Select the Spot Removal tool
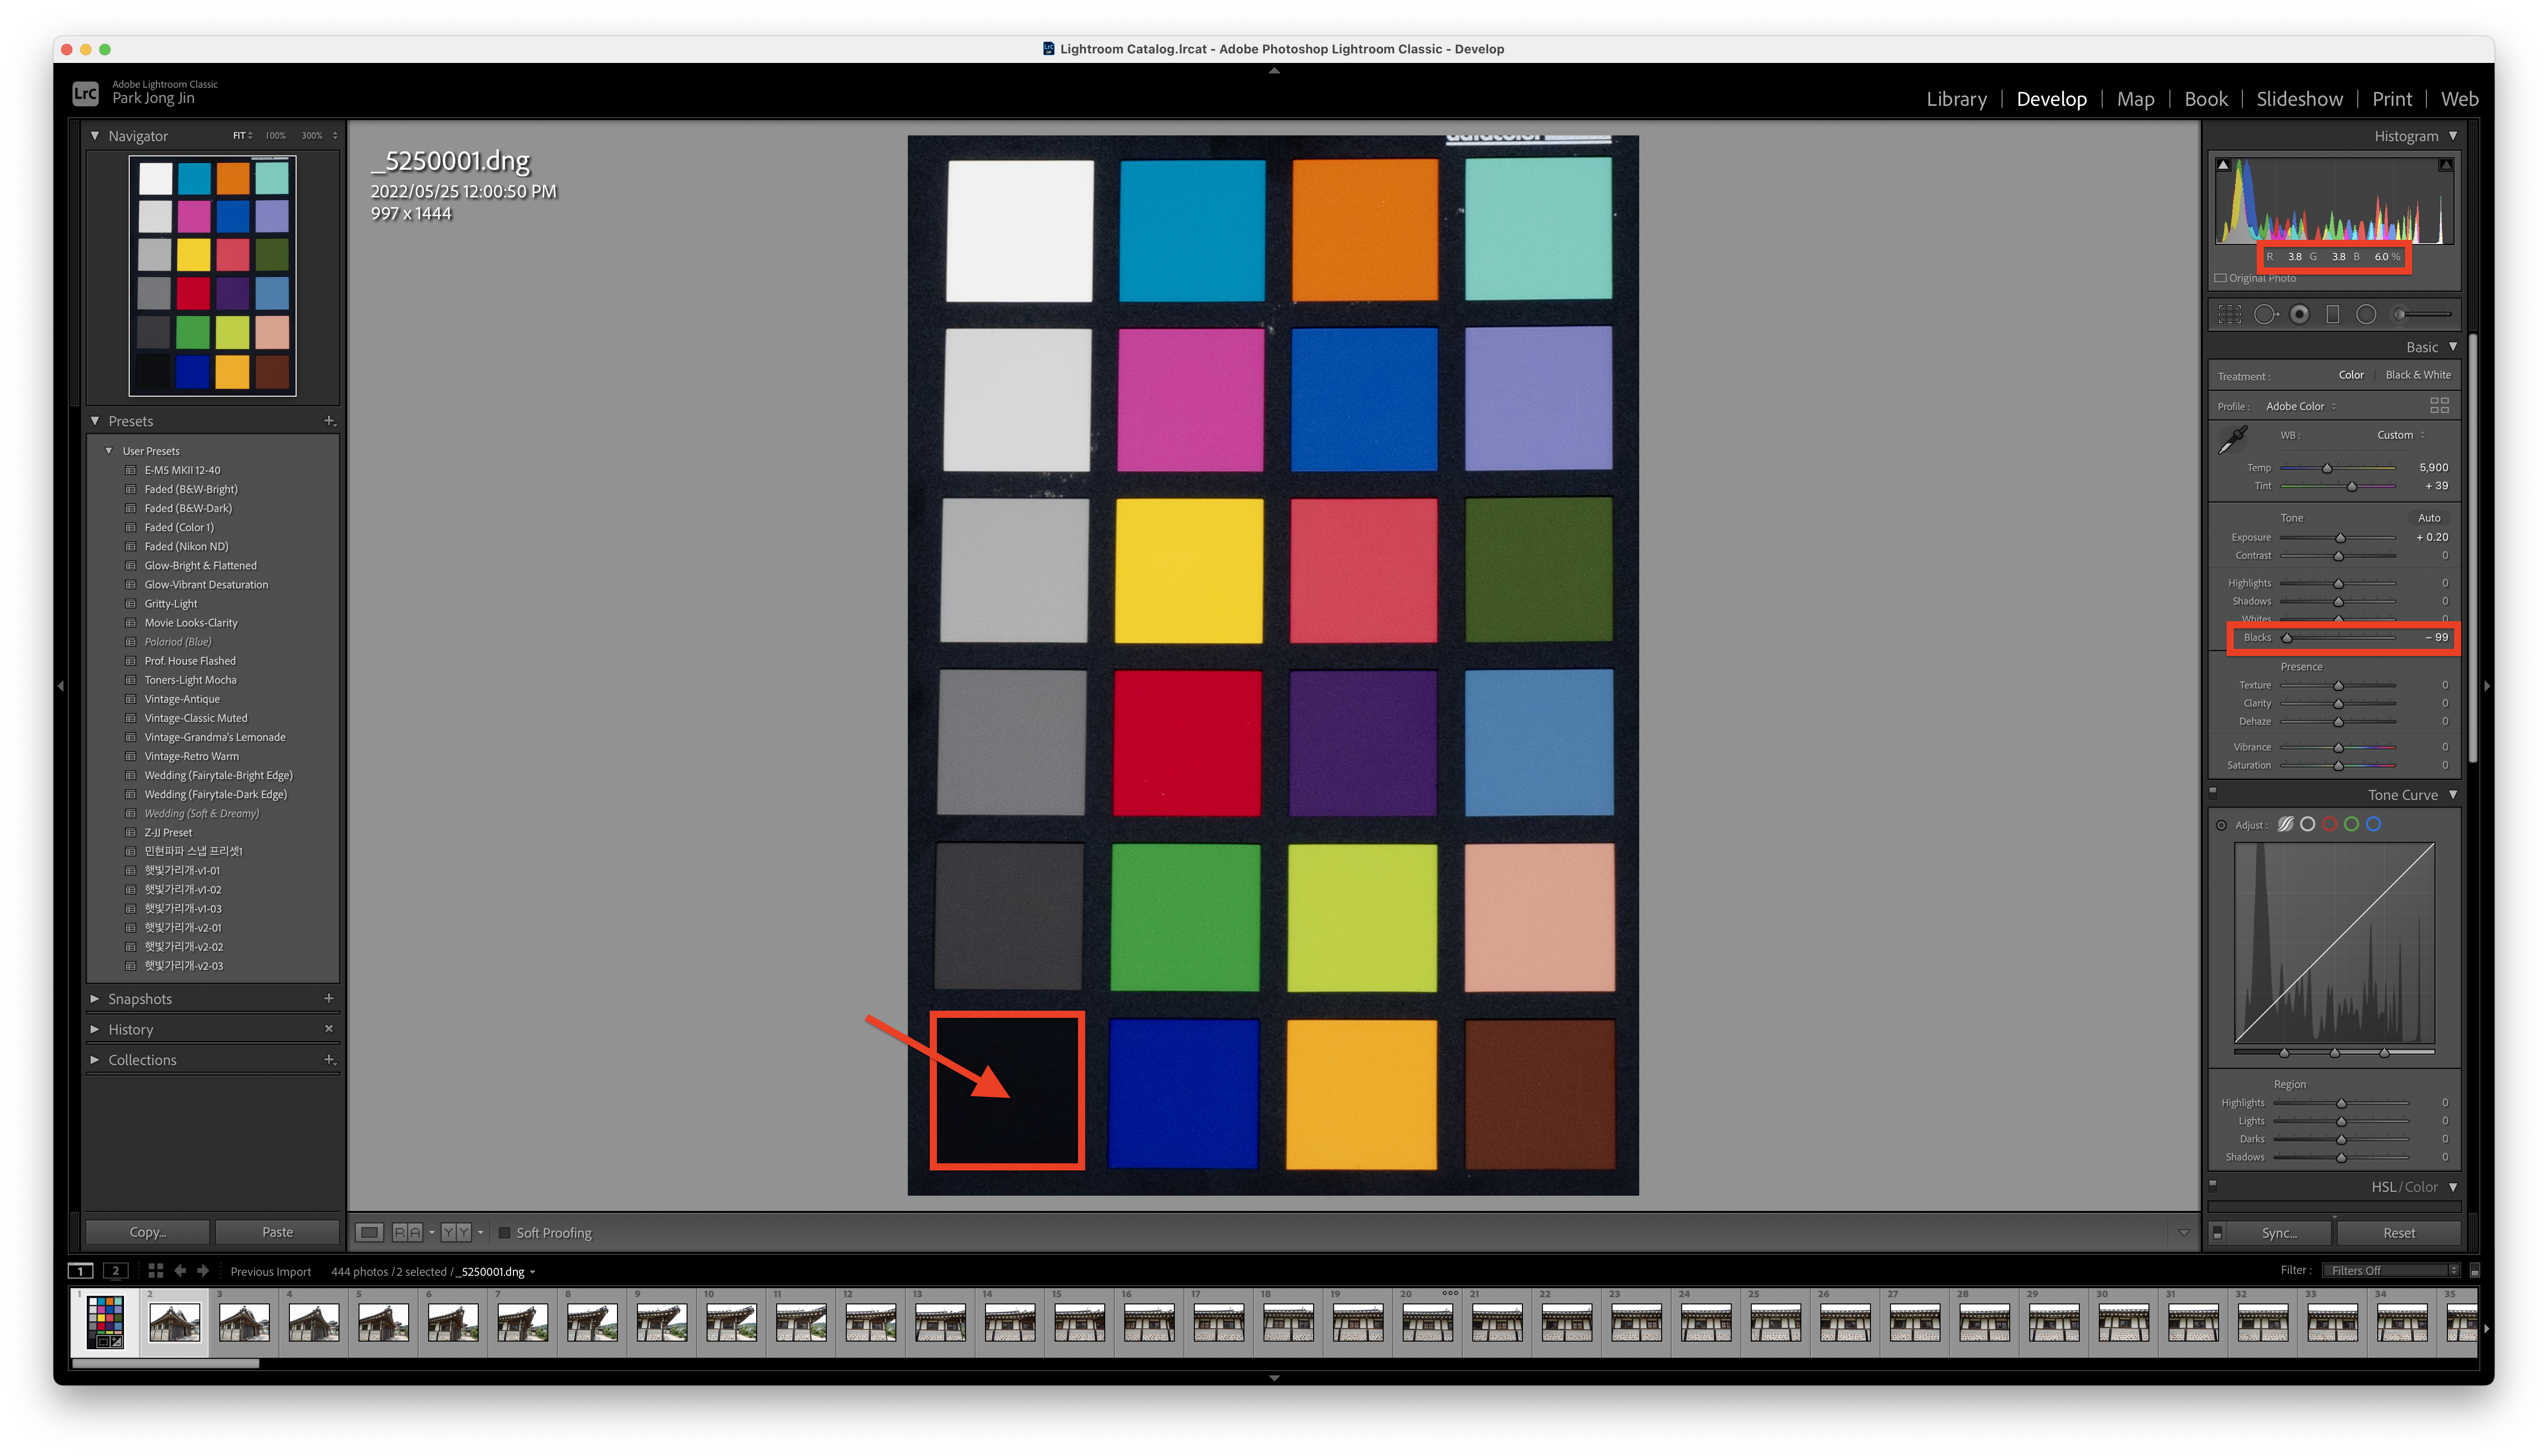This screenshot has height=1456, width=2548. coord(2265,315)
